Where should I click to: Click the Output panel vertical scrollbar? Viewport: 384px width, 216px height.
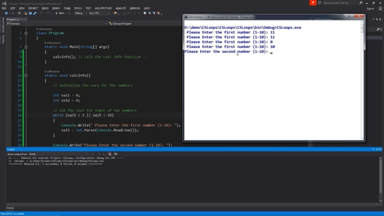click(x=380, y=179)
